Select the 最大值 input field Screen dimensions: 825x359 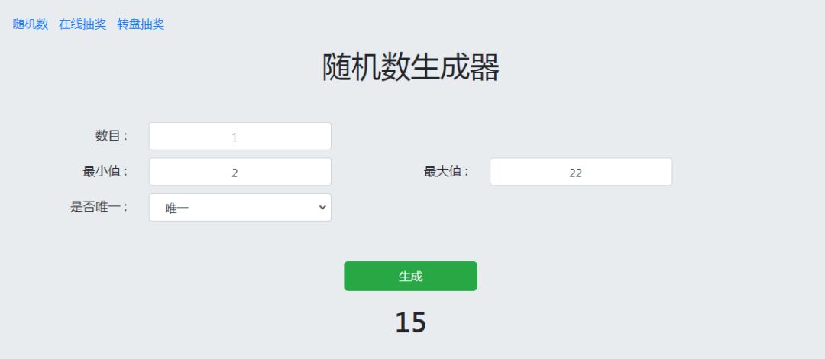581,172
